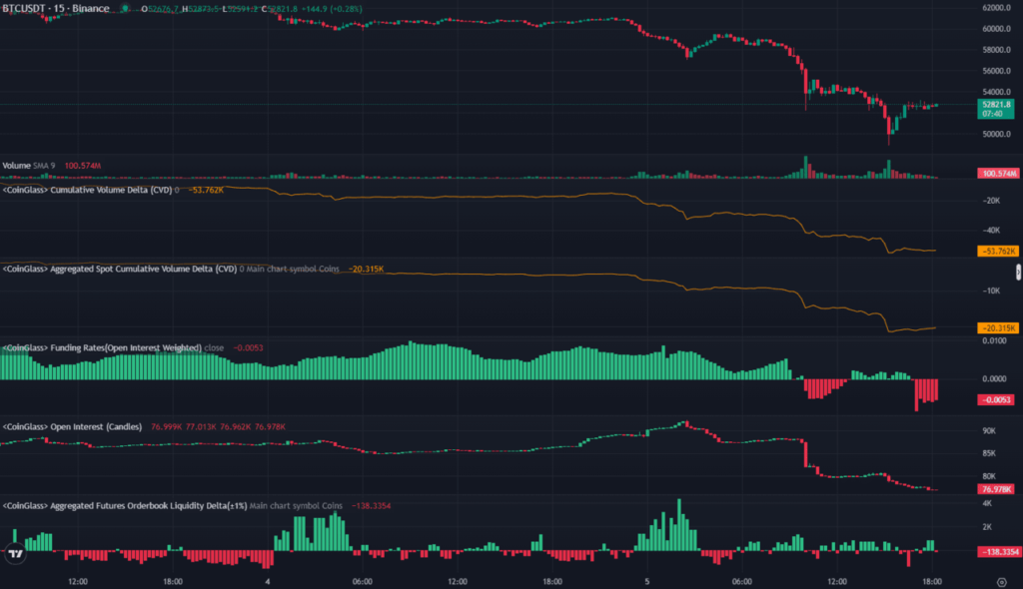The height and width of the screenshot is (589, 1023).
Task: Click the 56000.0 price scale label
Action: [996, 71]
